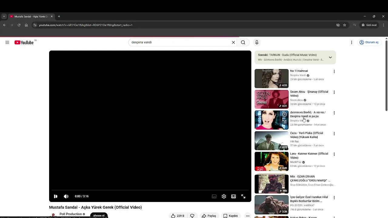Screen dimensions: 388x218
Task: Run search with magnifier button
Action: (243, 42)
